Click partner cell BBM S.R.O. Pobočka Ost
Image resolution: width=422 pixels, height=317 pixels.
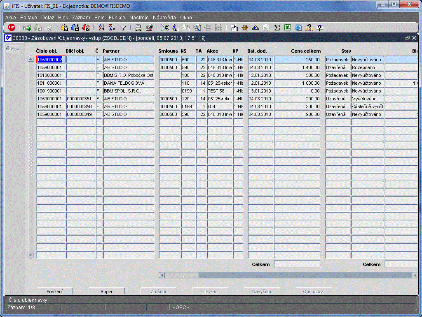point(129,75)
